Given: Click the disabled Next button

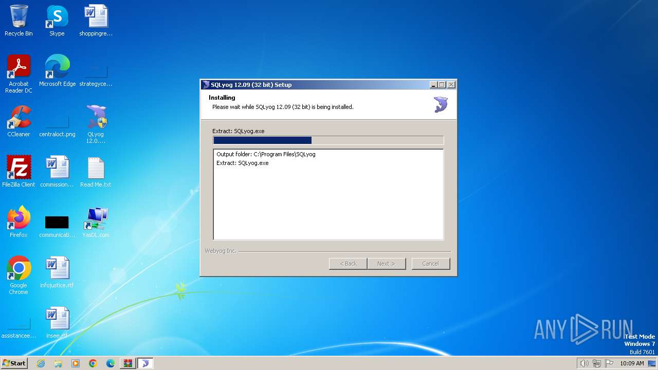Looking at the screenshot, I should click(387, 264).
